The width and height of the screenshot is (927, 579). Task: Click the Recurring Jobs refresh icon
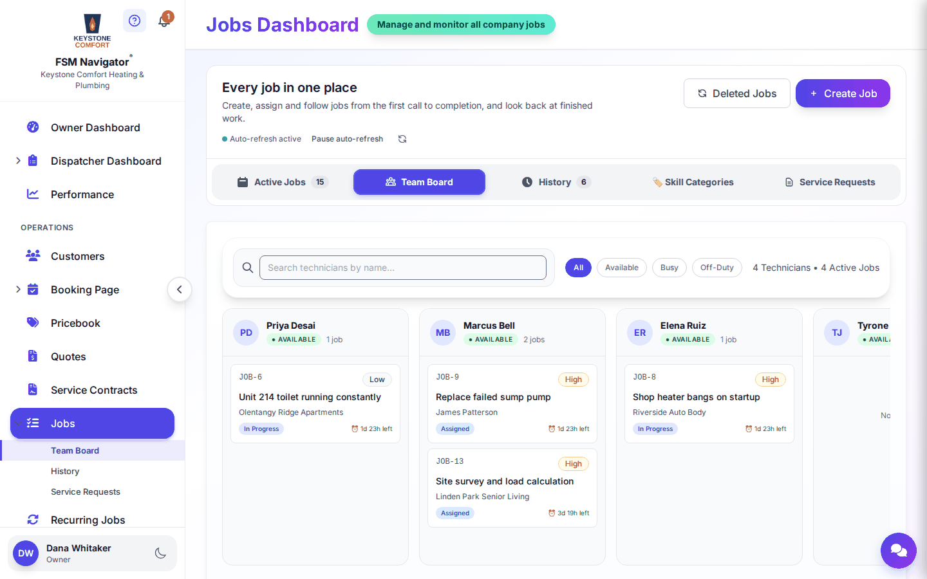point(33,519)
